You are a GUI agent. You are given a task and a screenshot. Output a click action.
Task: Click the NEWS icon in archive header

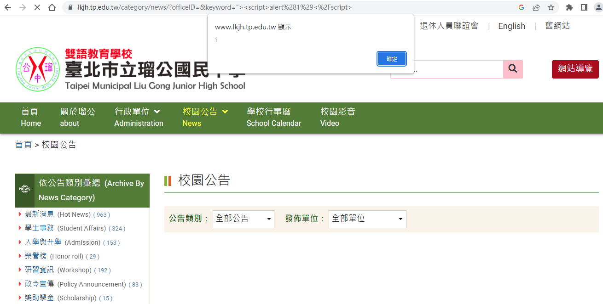click(25, 189)
